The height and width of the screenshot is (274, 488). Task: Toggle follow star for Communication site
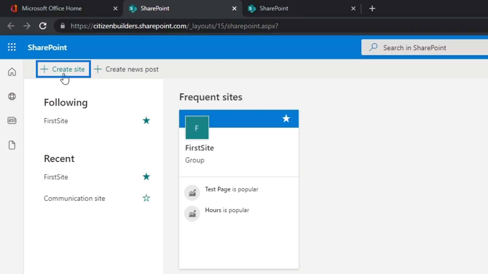point(146,198)
